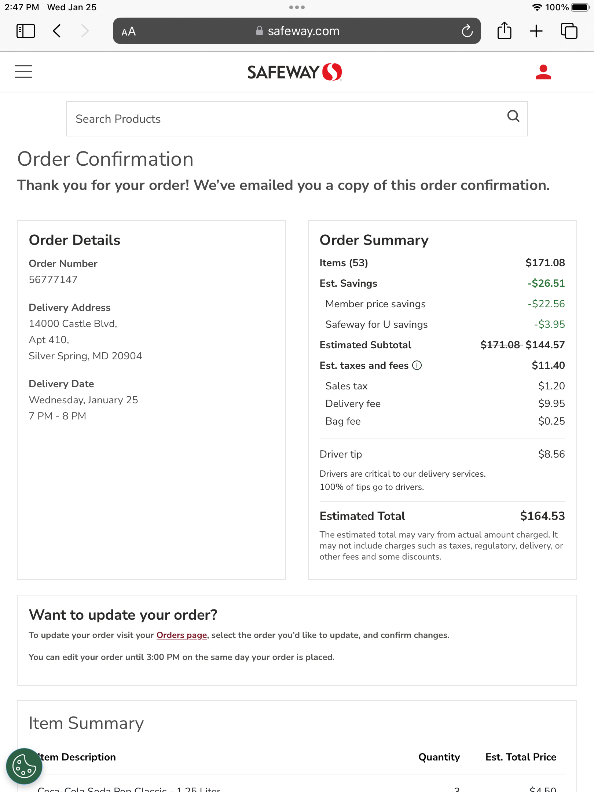Open cookie preferences button
Image resolution: width=594 pixels, height=792 pixels.
tap(24, 766)
